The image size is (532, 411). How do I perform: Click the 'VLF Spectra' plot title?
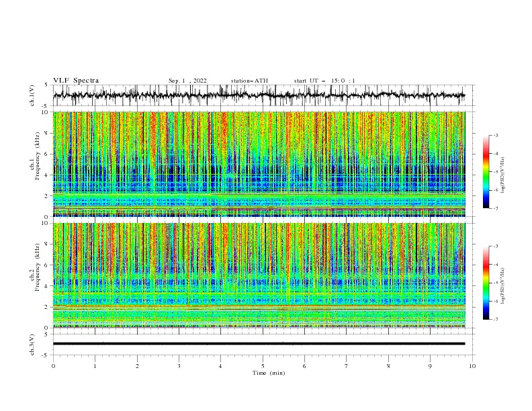coord(76,81)
